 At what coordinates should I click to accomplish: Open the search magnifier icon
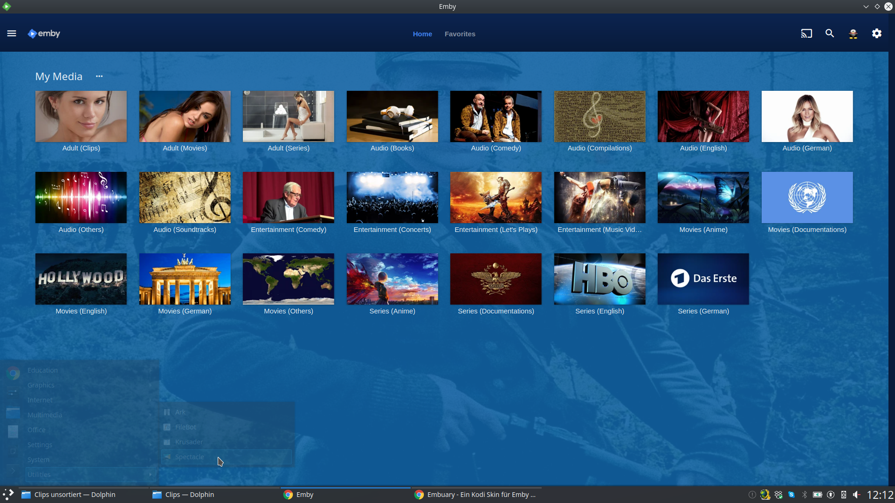pos(830,34)
